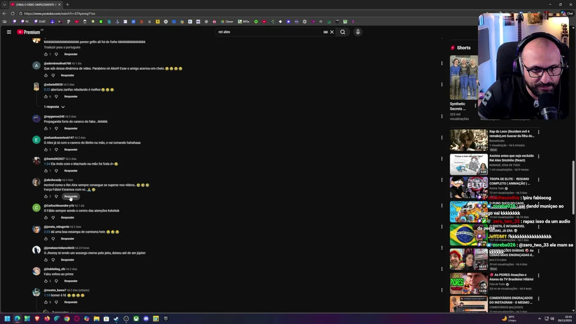
Task: Switch to the YouTube browser tab
Action: (x=37, y=4)
